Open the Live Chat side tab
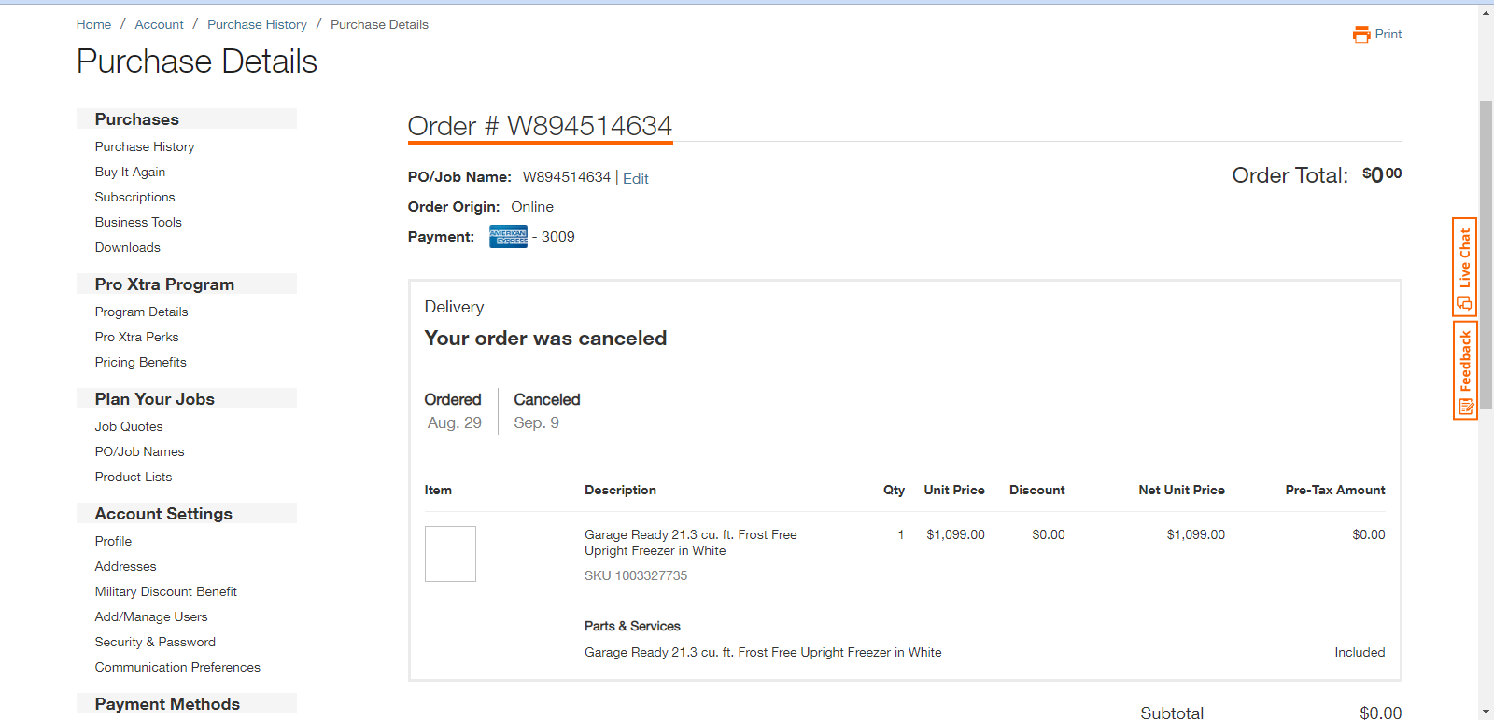 coord(1464,268)
